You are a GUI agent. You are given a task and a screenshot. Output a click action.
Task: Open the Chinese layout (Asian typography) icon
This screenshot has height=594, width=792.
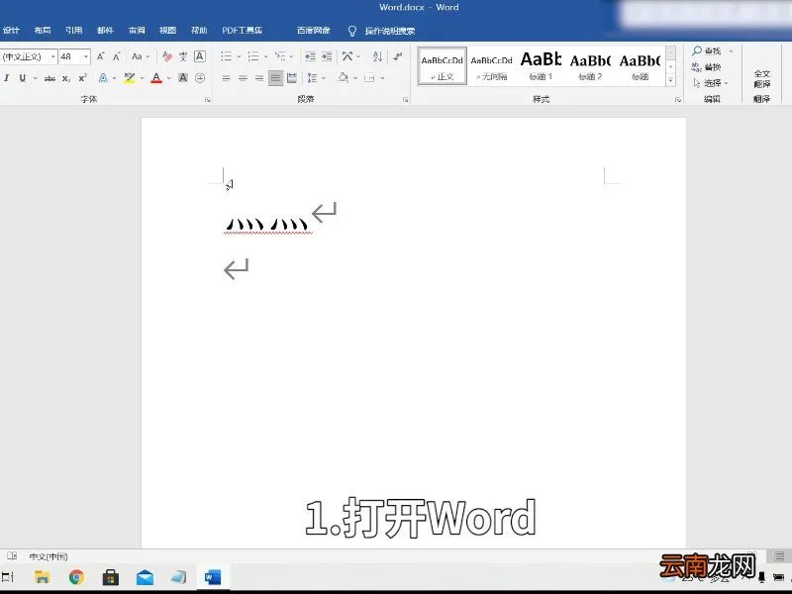347,56
